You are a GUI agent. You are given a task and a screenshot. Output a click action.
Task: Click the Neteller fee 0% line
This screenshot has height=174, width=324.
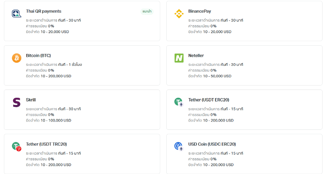(202, 70)
